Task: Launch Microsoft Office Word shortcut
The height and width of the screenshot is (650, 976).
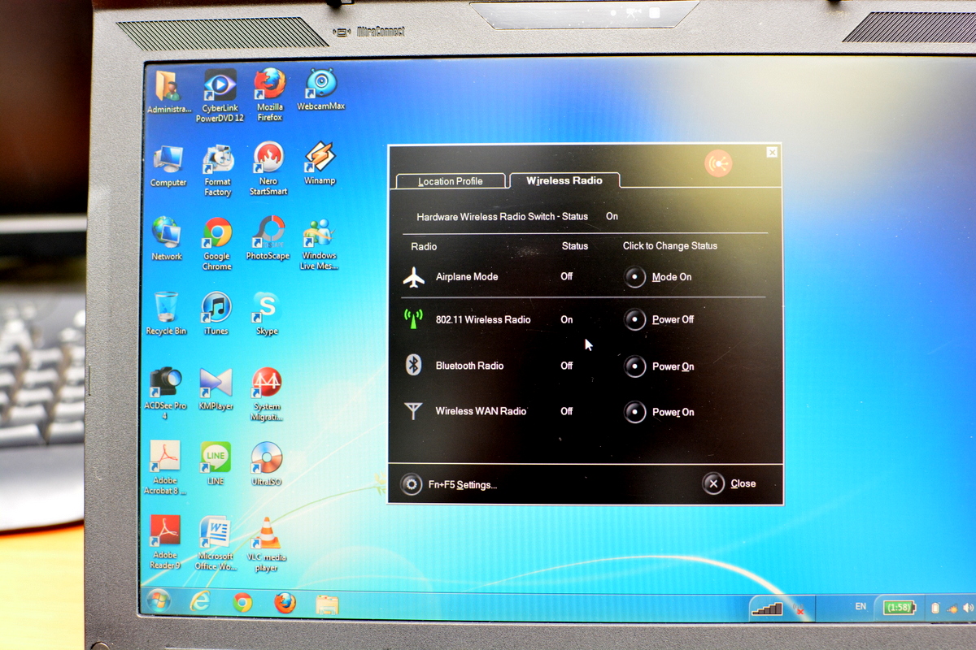Action: coord(216,544)
